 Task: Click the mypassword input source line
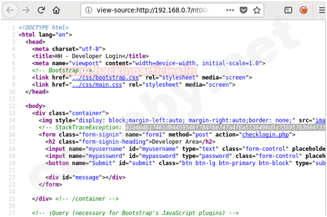click(x=185, y=156)
